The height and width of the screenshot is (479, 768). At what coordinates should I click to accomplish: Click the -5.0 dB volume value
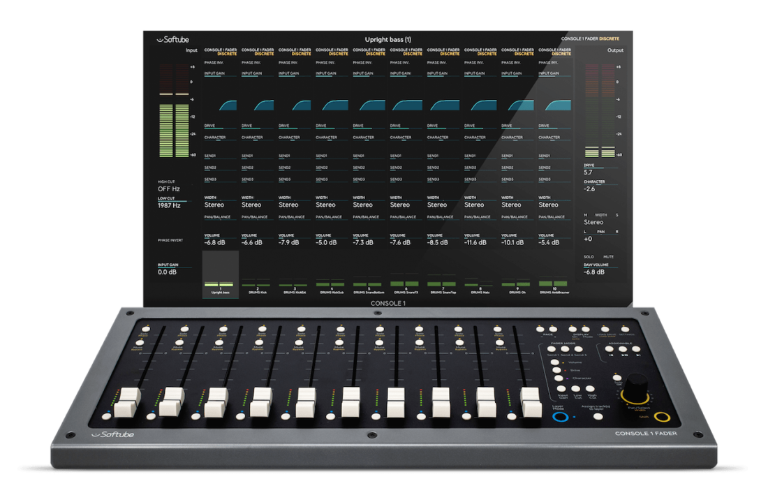tap(326, 242)
